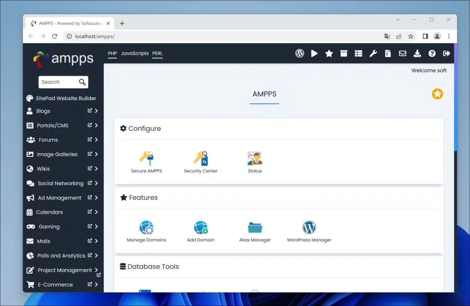Open the envelope email settings icon

(x=402, y=53)
